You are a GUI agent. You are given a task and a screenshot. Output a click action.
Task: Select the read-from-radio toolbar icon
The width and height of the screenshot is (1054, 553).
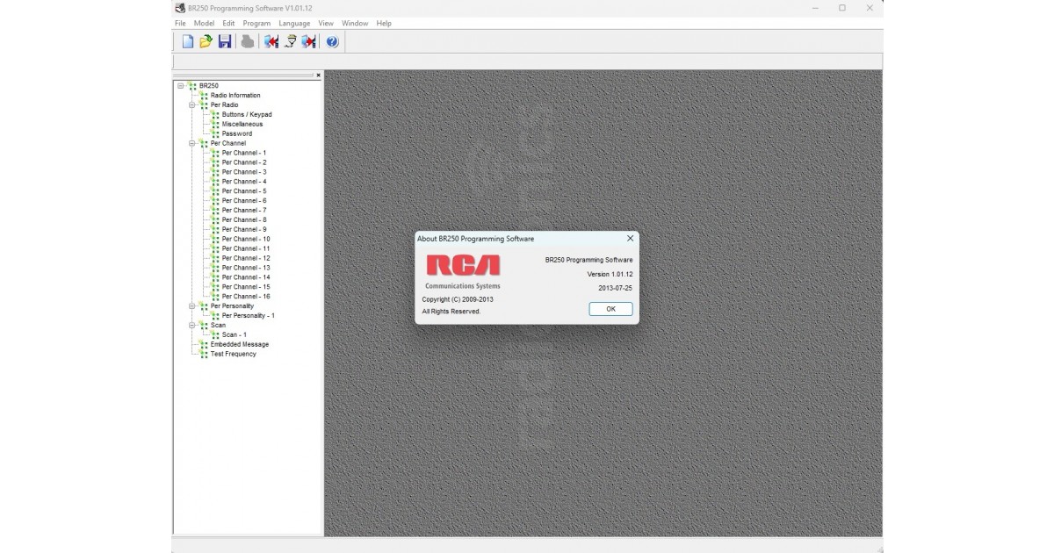click(270, 40)
